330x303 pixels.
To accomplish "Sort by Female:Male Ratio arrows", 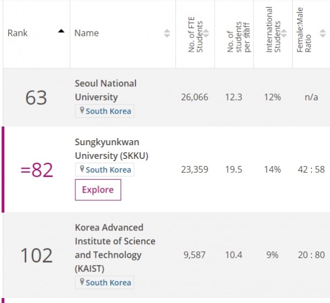I will pos(323,33).
